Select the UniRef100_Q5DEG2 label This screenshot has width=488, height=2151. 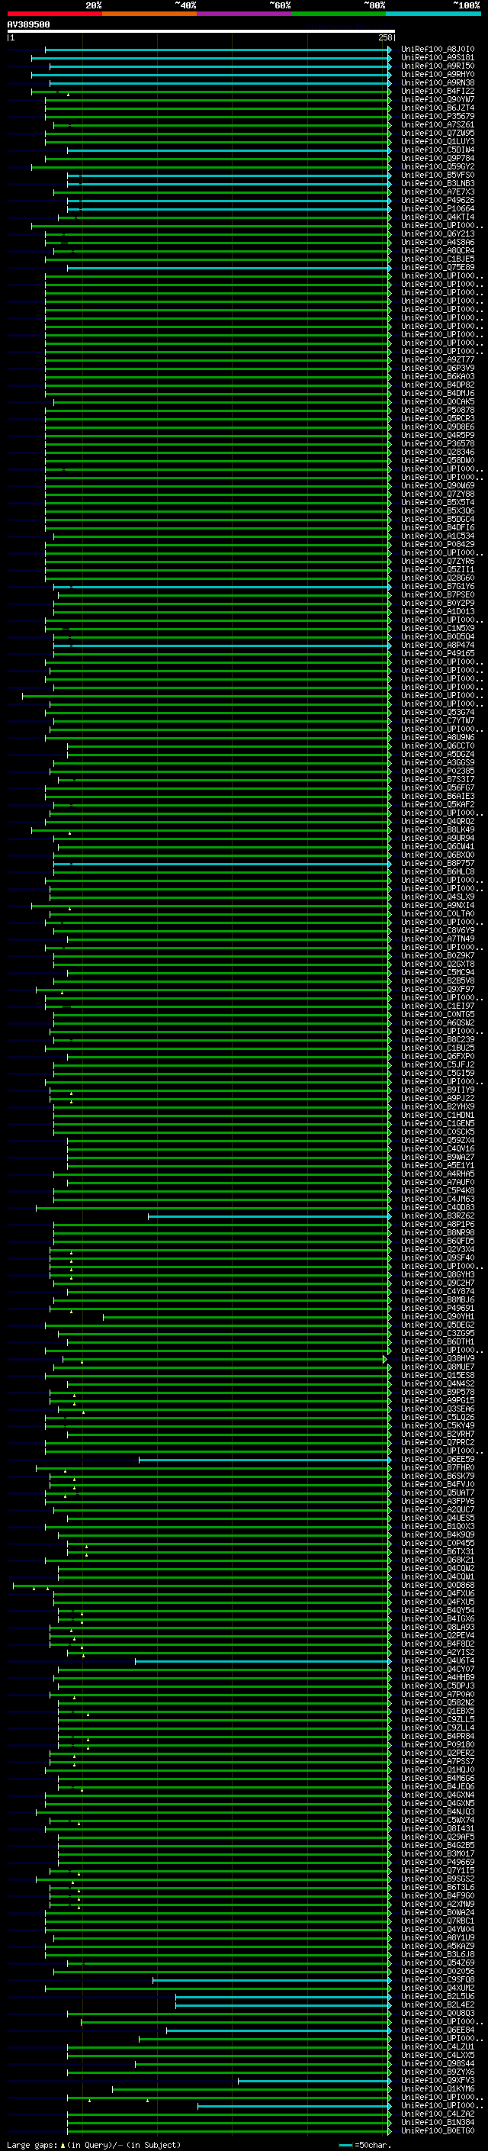pyautogui.click(x=437, y=1325)
